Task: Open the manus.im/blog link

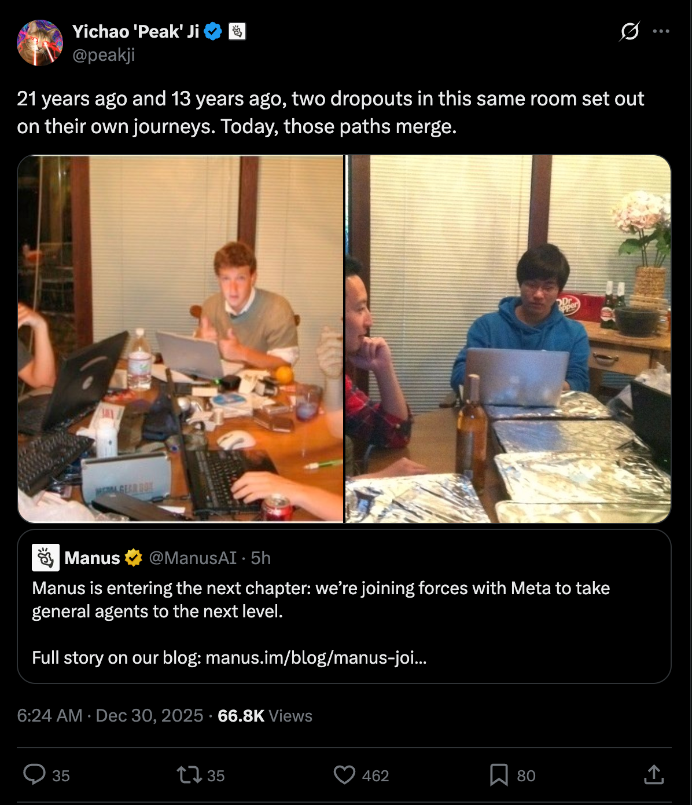Action: 316,658
